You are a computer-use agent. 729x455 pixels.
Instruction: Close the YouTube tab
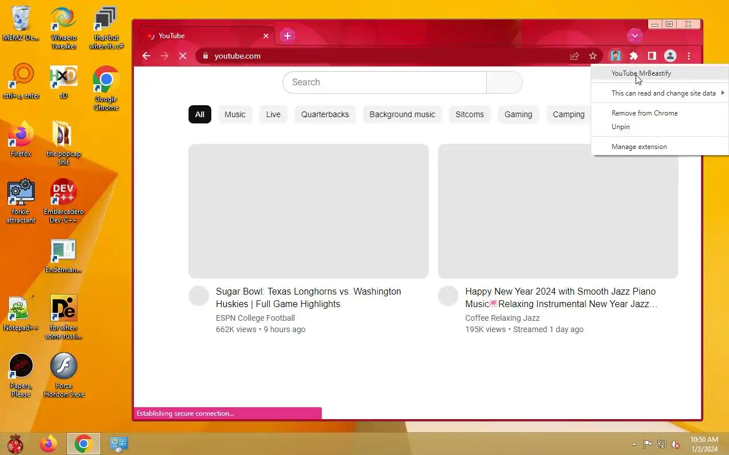[265, 36]
